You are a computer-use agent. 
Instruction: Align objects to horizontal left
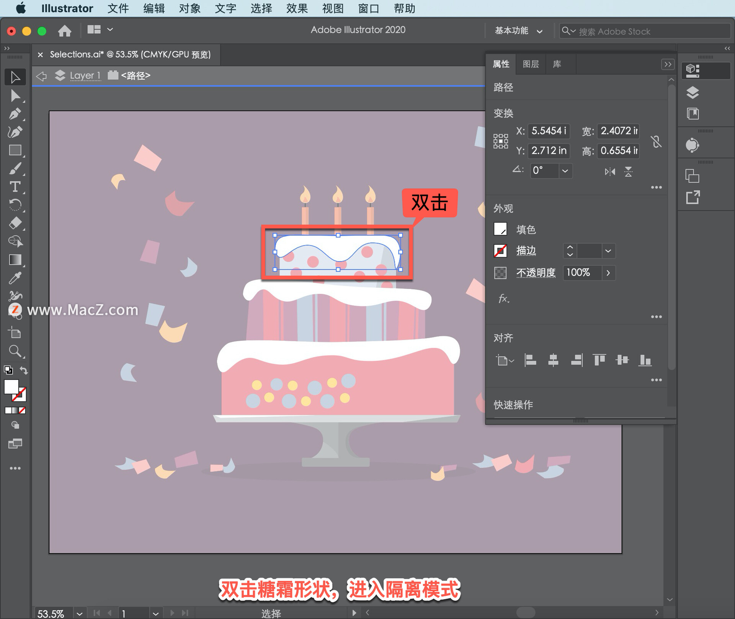click(530, 360)
